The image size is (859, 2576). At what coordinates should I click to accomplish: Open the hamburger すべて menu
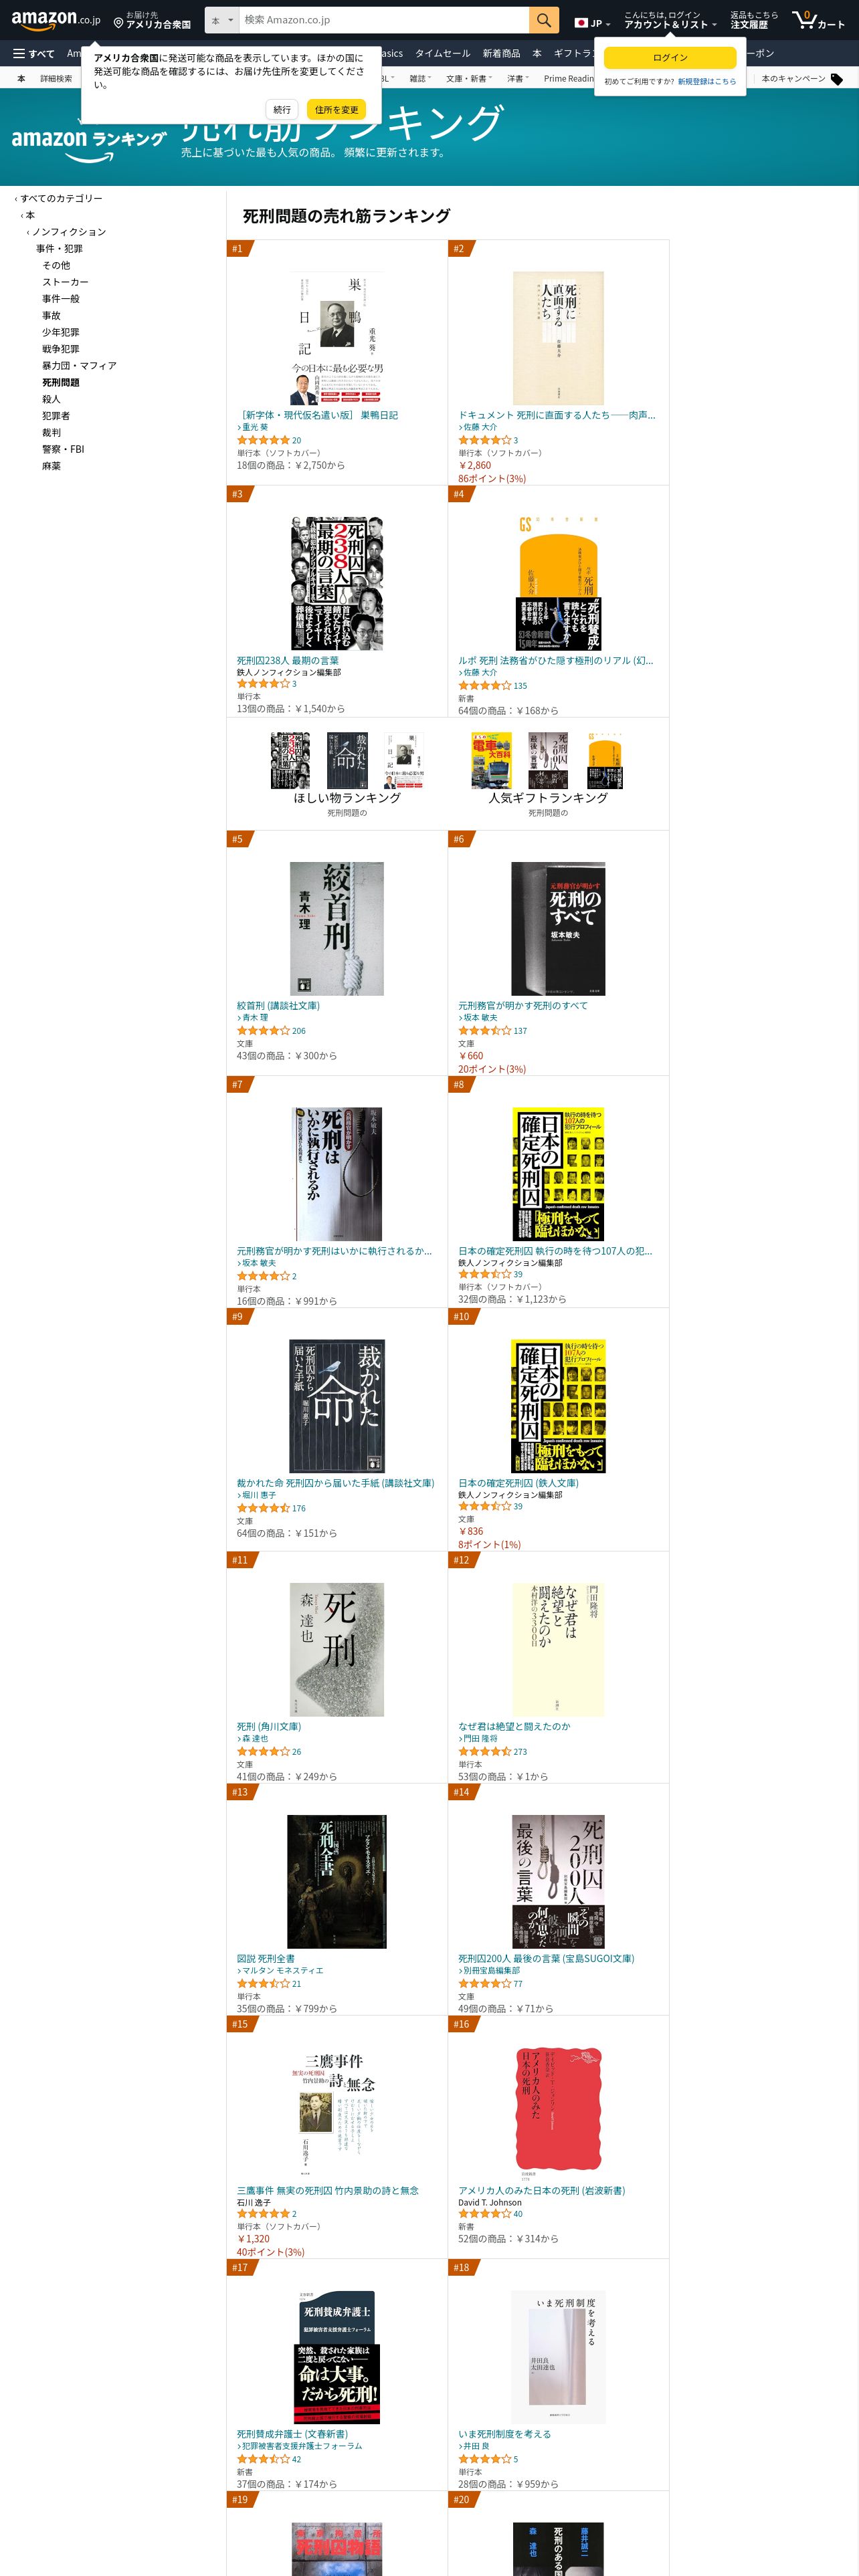33,54
